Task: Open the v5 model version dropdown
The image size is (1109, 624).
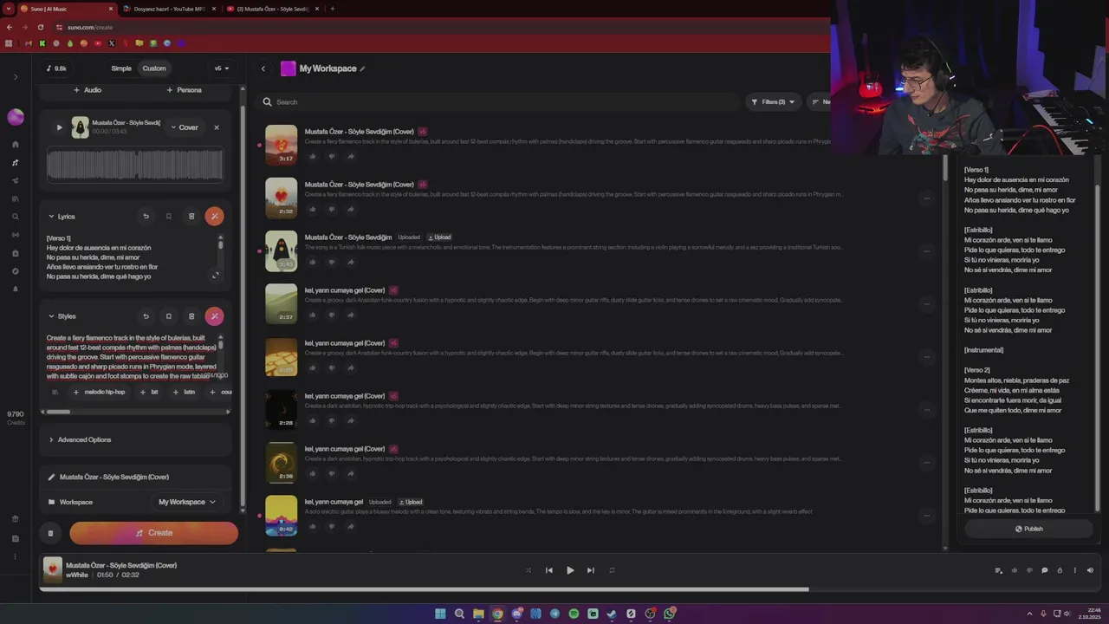Action: coord(222,68)
